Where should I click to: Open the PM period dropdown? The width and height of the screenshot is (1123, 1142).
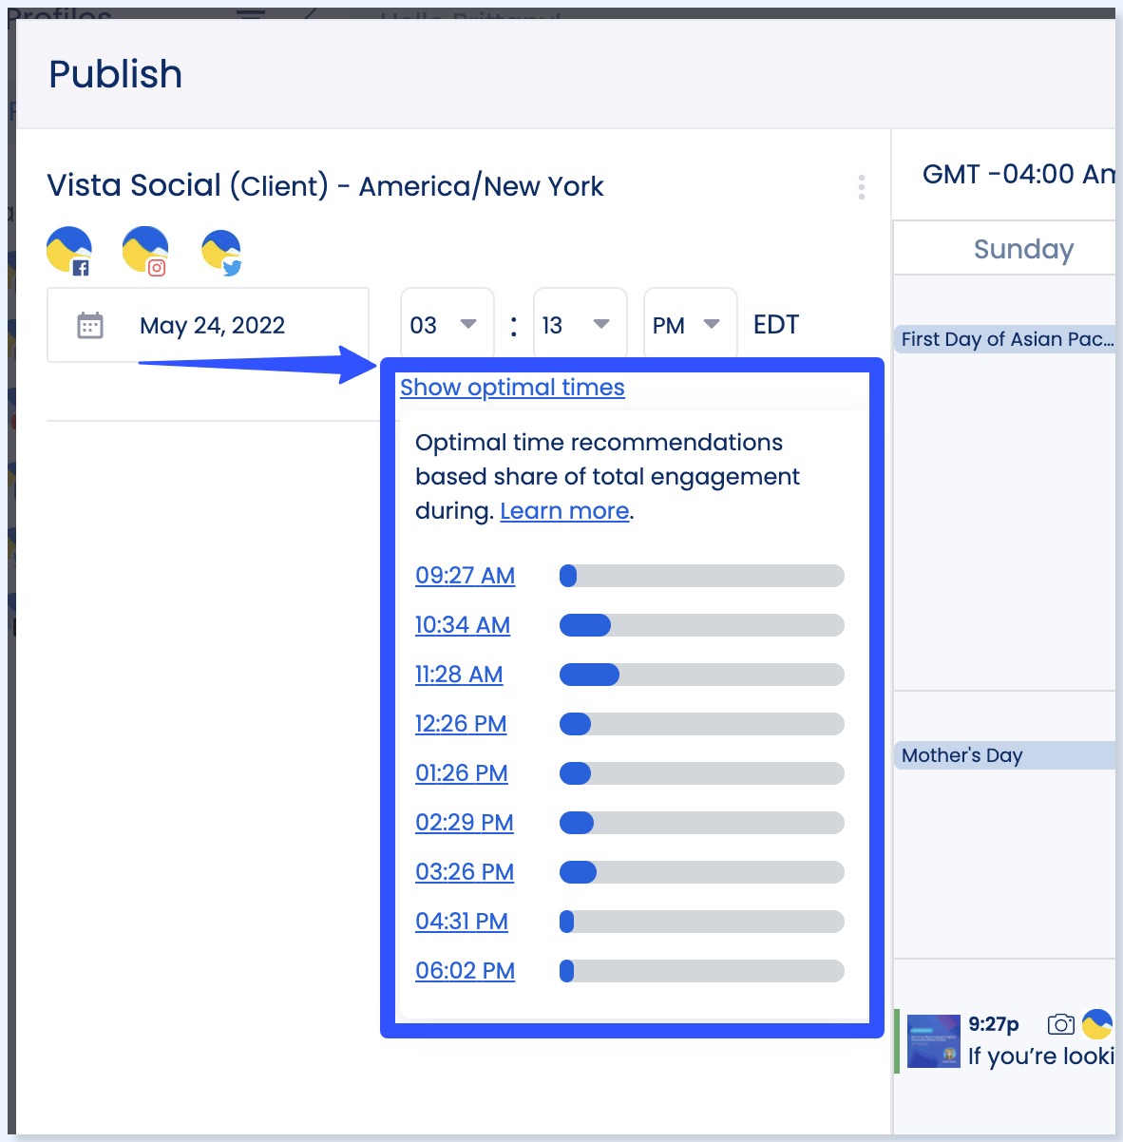click(x=690, y=324)
